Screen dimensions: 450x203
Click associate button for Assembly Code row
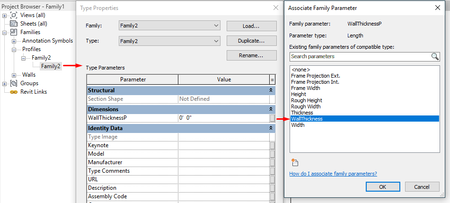tap(273, 196)
